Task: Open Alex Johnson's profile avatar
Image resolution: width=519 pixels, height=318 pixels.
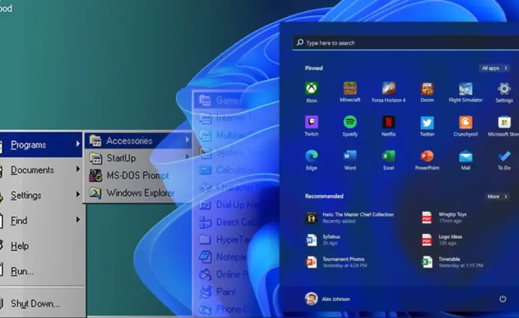Action: point(311,299)
